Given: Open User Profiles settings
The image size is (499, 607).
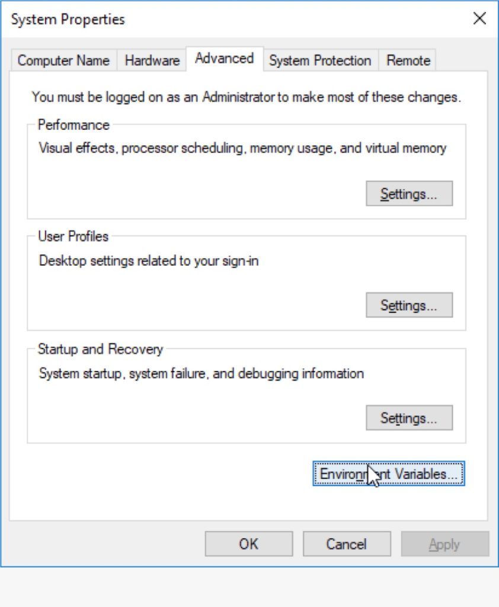Looking at the screenshot, I should pyautogui.click(x=409, y=305).
